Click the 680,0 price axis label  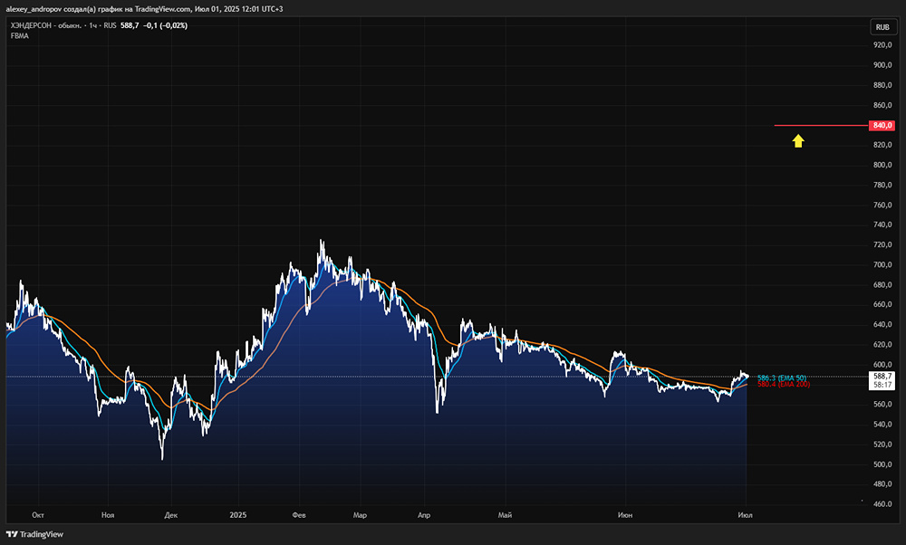pos(882,285)
